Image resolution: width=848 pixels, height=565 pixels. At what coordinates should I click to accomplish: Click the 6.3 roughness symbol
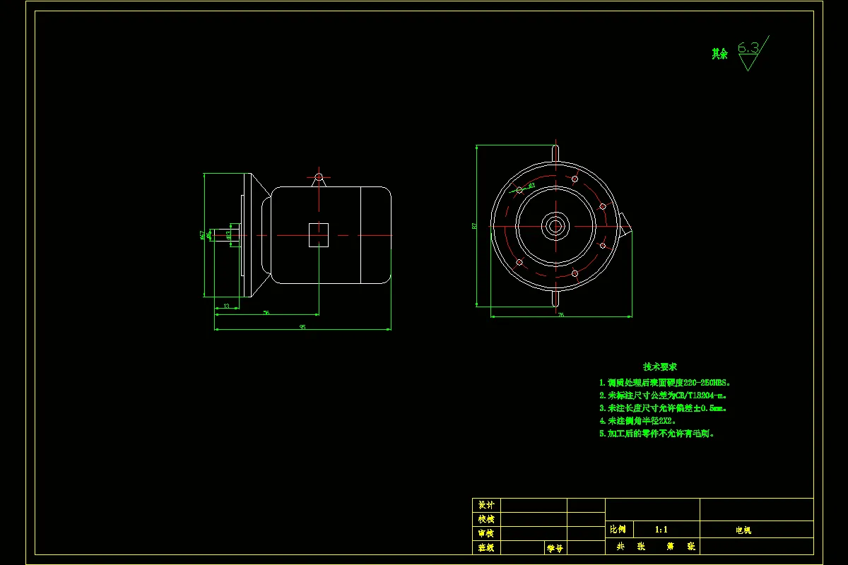(753, 54)
